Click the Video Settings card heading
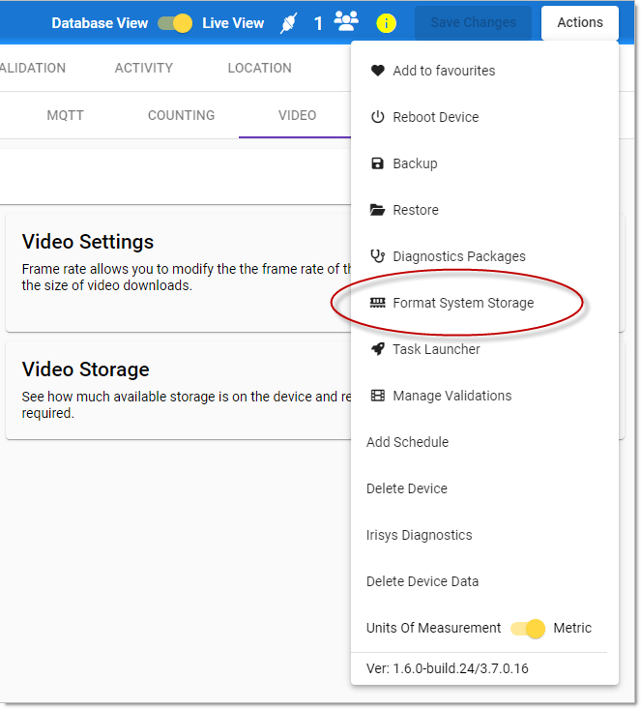 pos(88,242)
